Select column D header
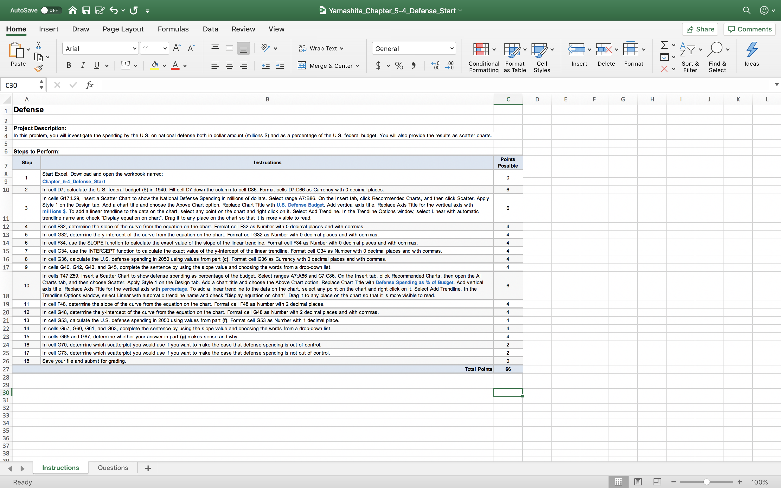Image resolution: width=781 pixels, height=488 pixels. click(537, 99)
